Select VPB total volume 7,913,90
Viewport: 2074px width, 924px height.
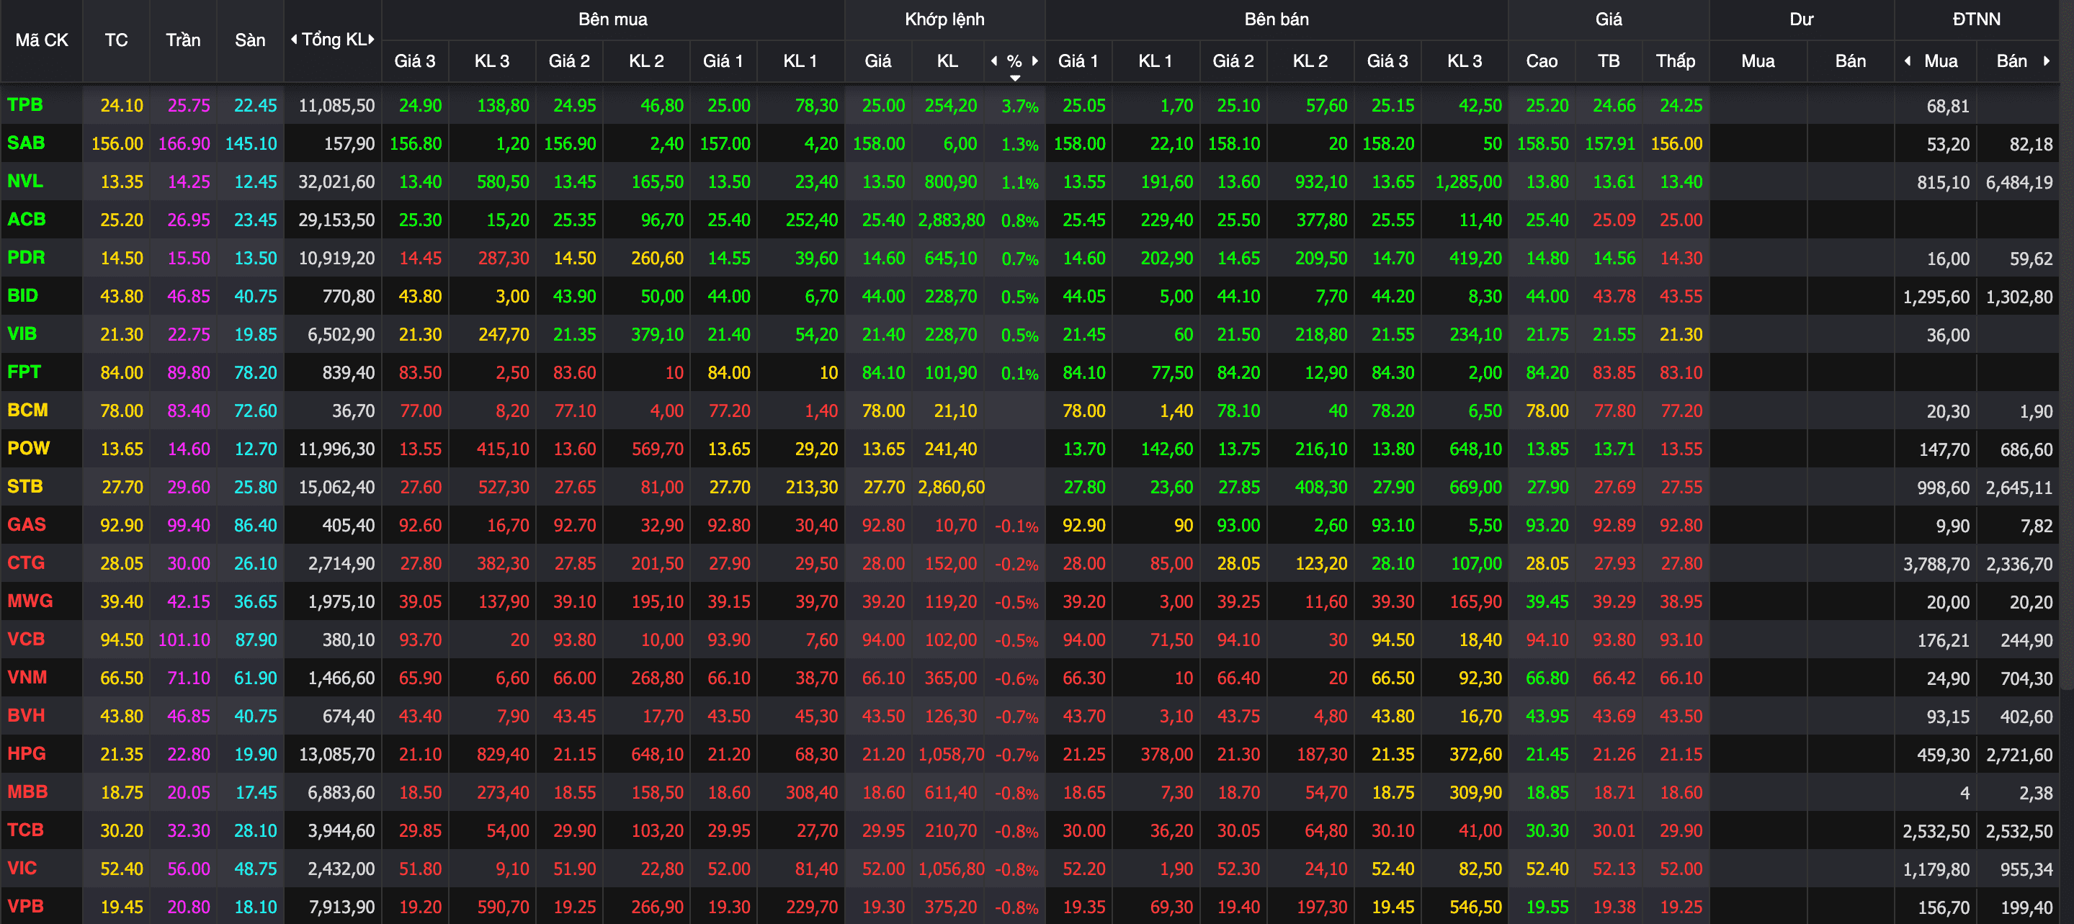tap(341, 907)
